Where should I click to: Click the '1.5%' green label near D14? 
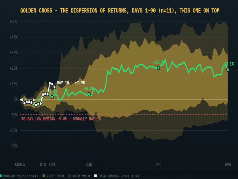click(x=53, y=91)
